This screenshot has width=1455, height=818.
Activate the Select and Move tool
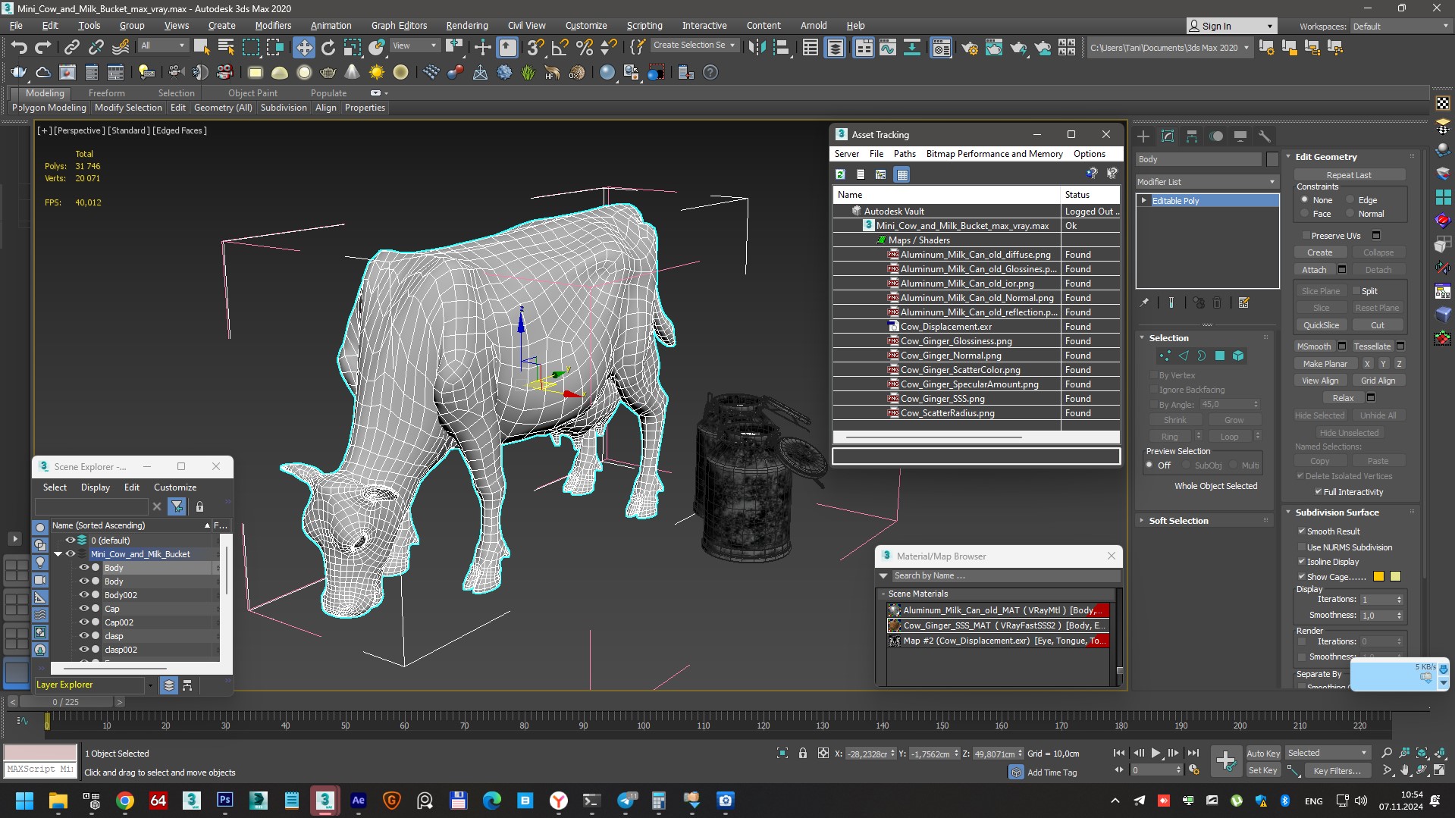(303, 48)
